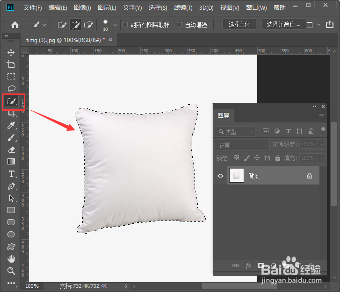This screenshot has height=292, width=340.
Task: Enable 对所有图层取样 checkbox
Action: tap(125, 25)
